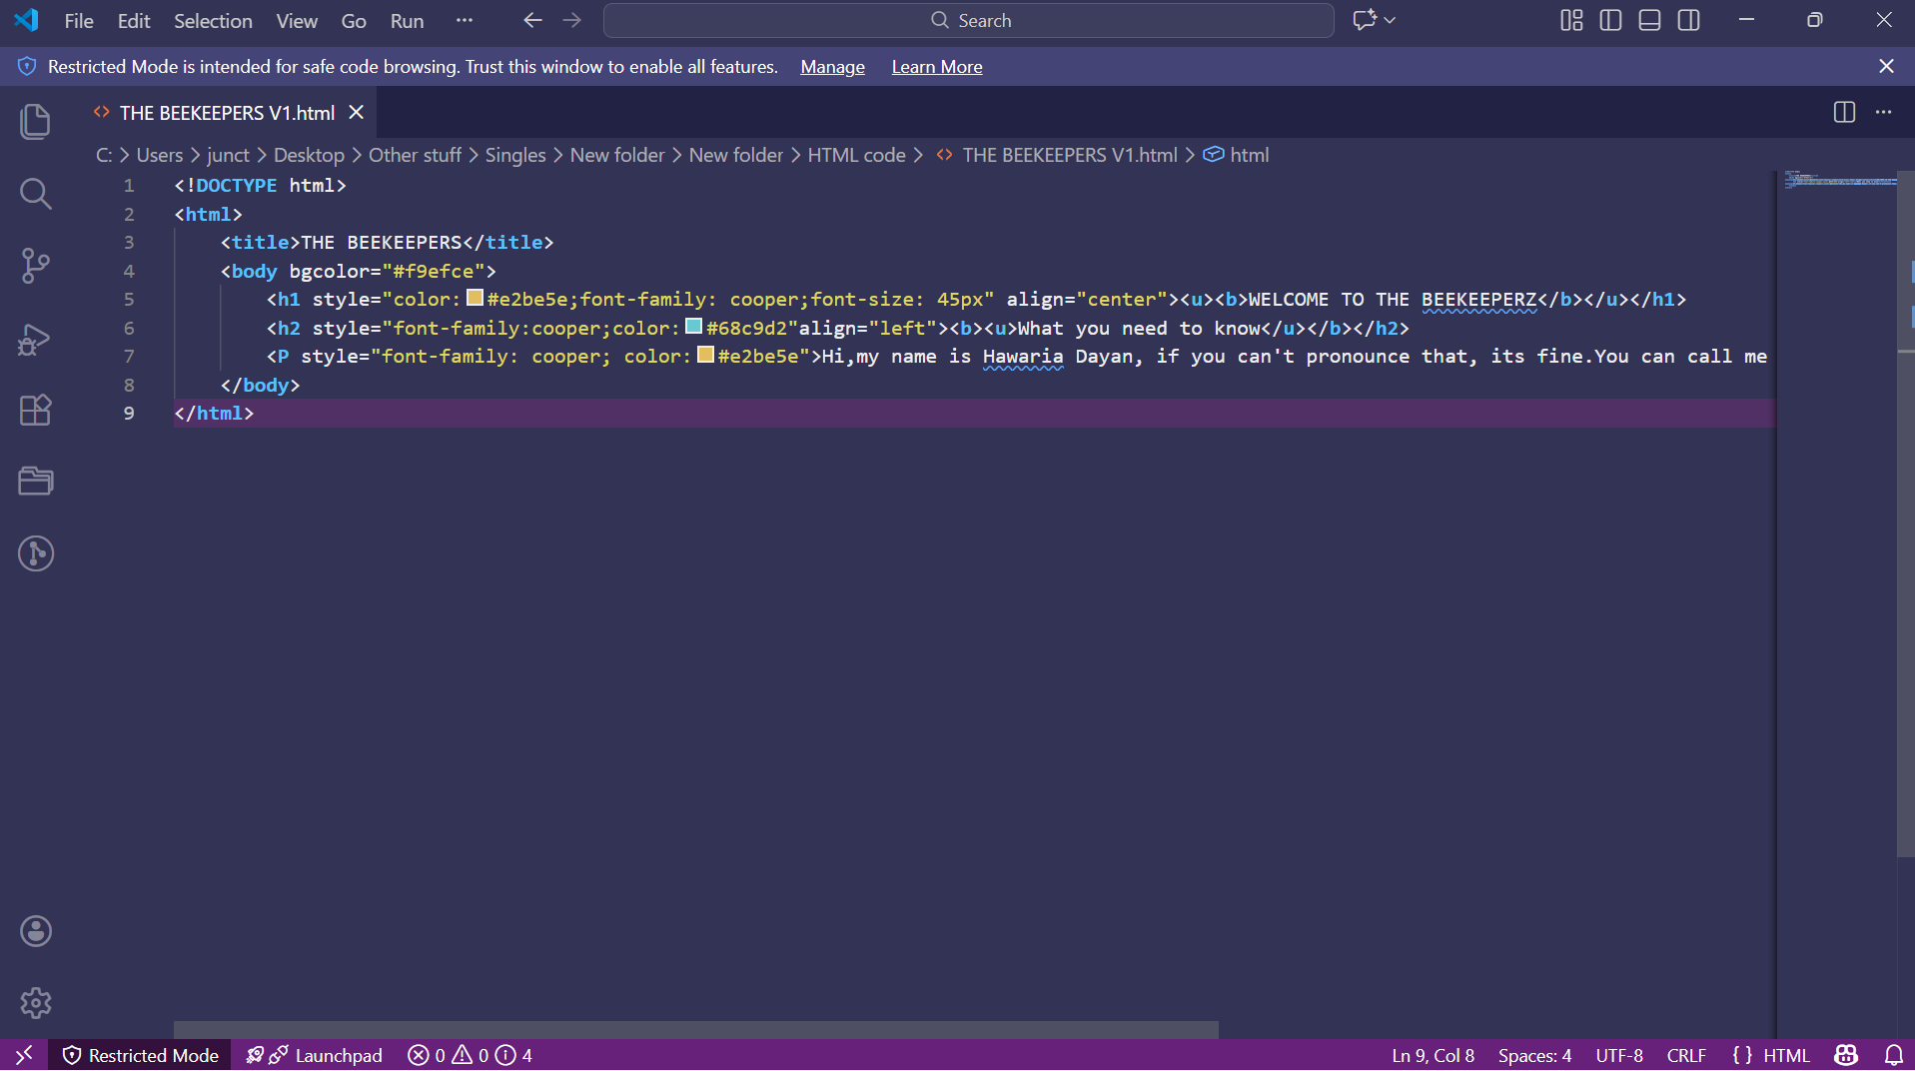Click the #68c9d2 color swatch on line 6
Viewport: 1915px width, 1071px height.
tap(694, 327)
